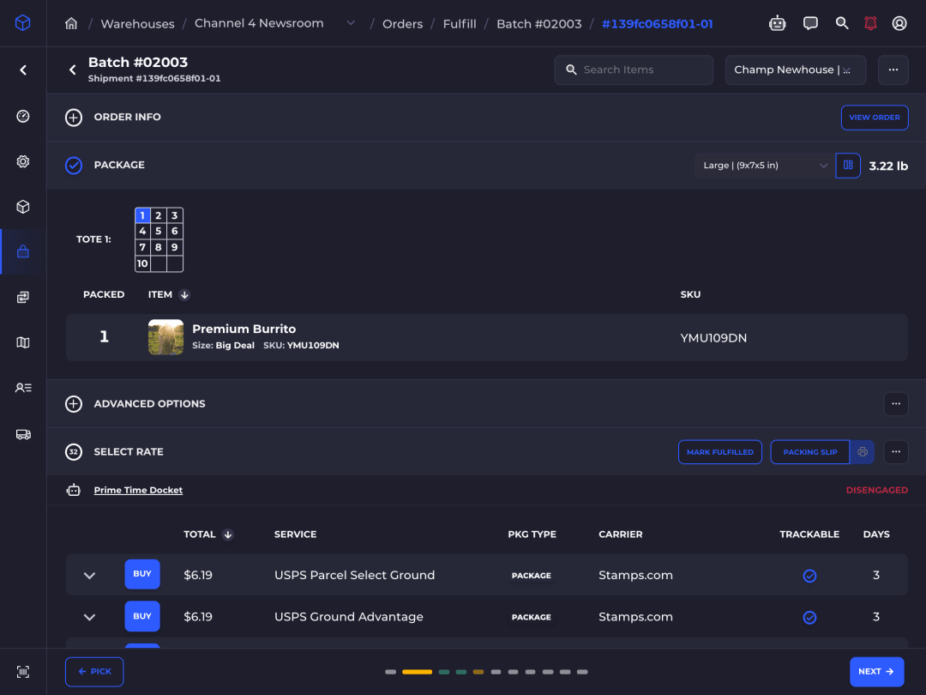The width and height of the screenshot is (926, 695).
Task: Click the cube logo in the corner
Action: (x=23, y=23)
